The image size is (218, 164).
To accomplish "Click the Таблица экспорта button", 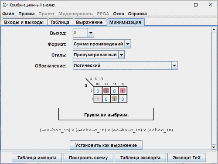I will pos(140,157).
